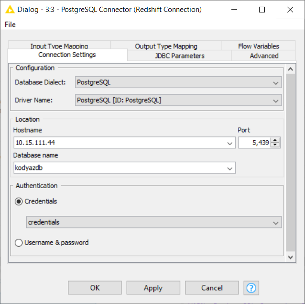This screenshot has height=304, width=305.
Task: Expand the Hostname dropdown arrow
Action: 230,143
